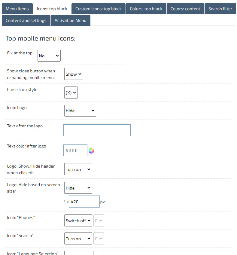Click the Text color after logo hex field
The width and height of the screenshot is (237, 255).
75,150
